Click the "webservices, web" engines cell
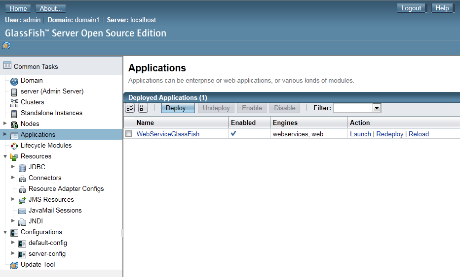The image size is (460, 277). 298,134
